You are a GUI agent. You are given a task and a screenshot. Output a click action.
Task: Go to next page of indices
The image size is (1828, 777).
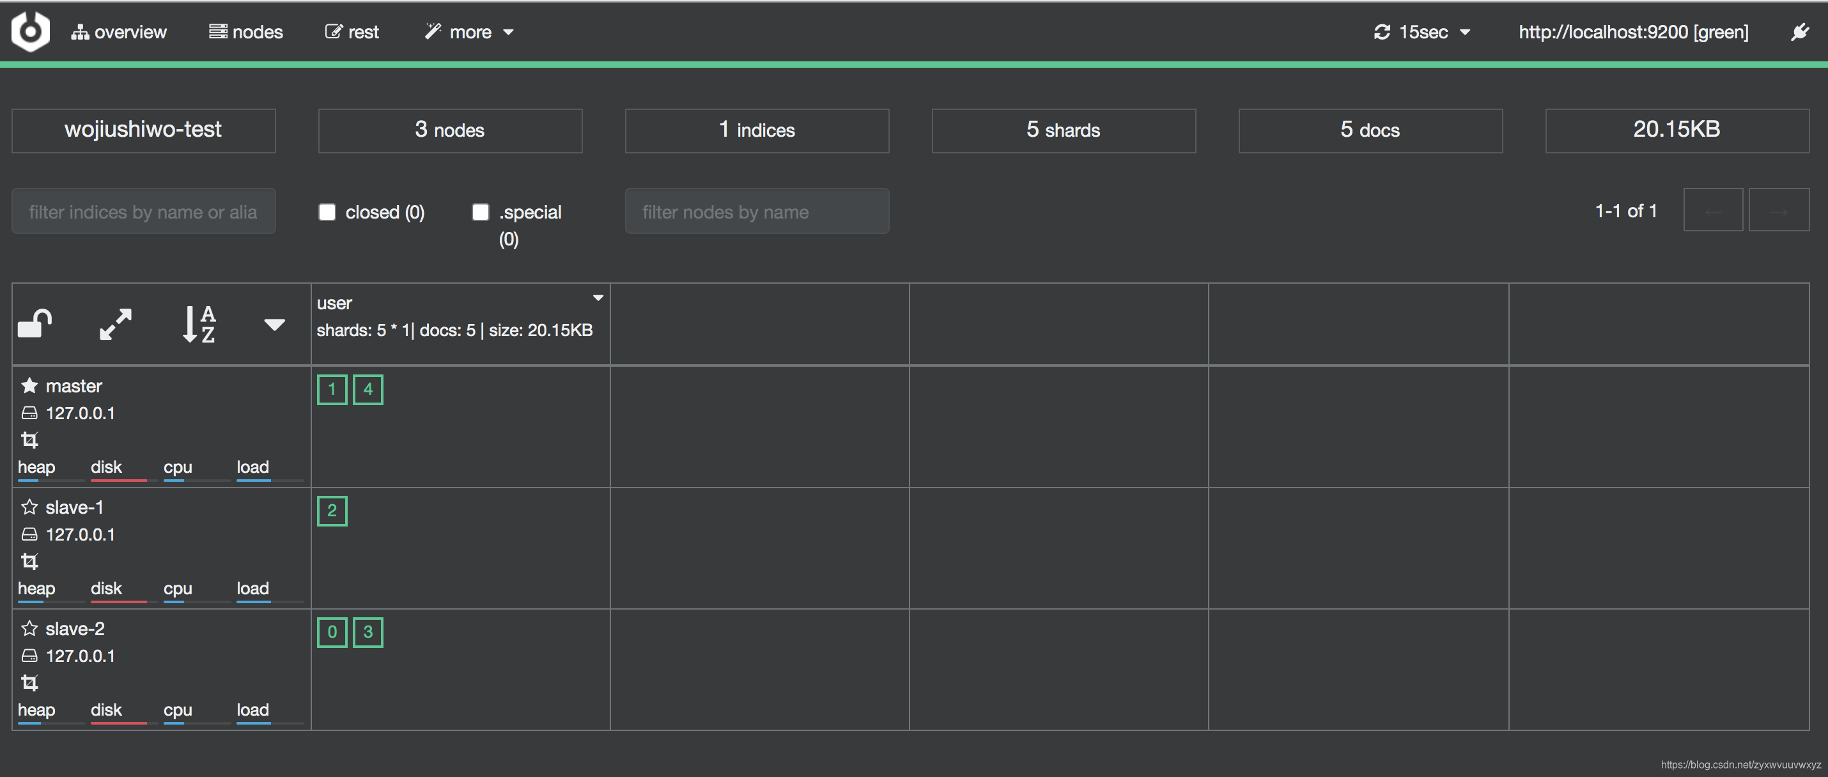click(1778, 210)
